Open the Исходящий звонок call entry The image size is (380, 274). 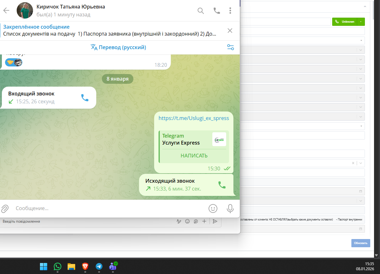pos(187,185)
